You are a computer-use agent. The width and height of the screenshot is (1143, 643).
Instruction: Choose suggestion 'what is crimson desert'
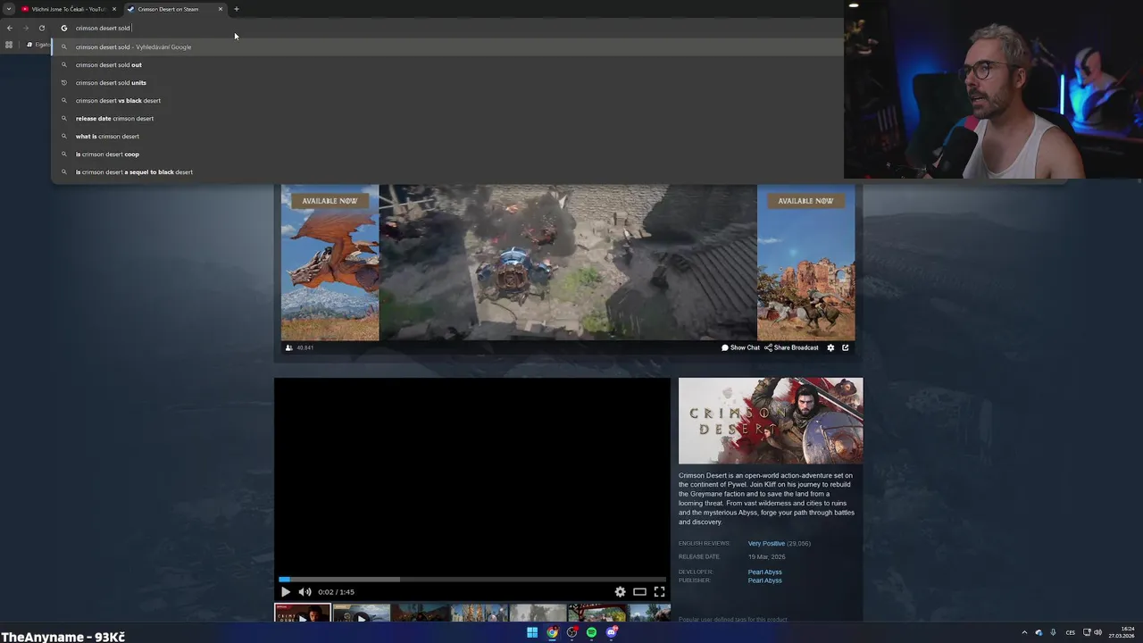point(446,136)
